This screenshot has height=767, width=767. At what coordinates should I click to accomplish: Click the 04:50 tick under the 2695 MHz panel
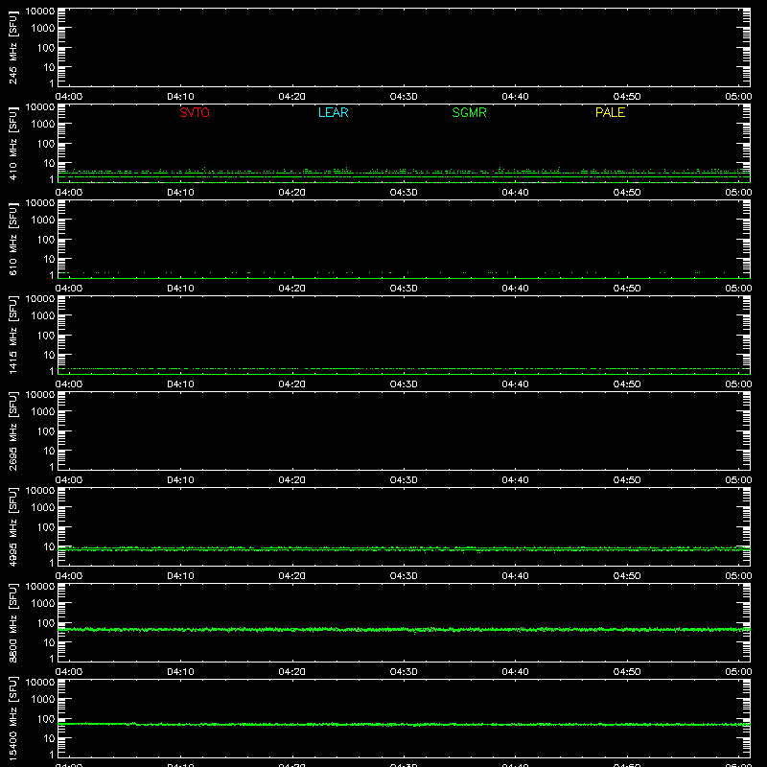tap(627, 480)
